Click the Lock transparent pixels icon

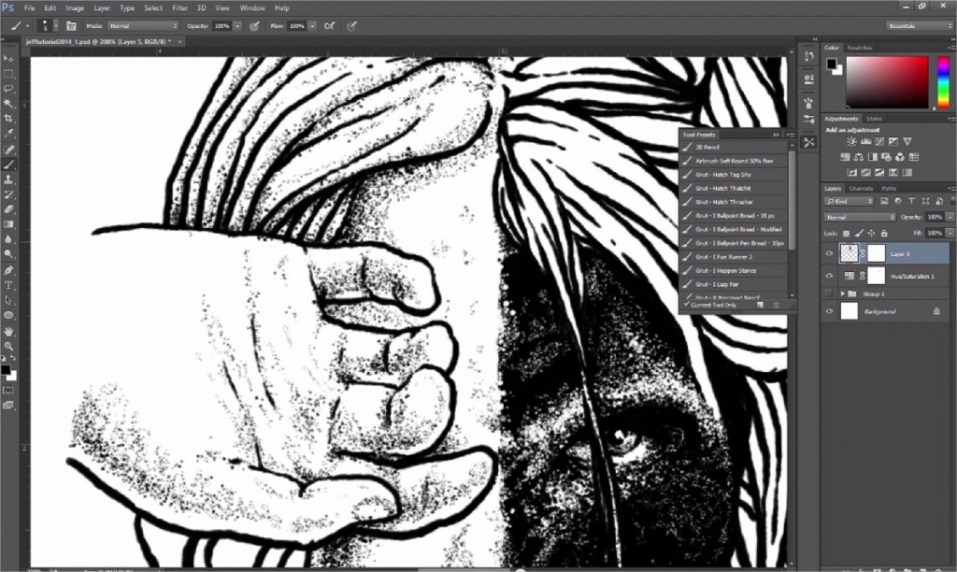(846, 233)
